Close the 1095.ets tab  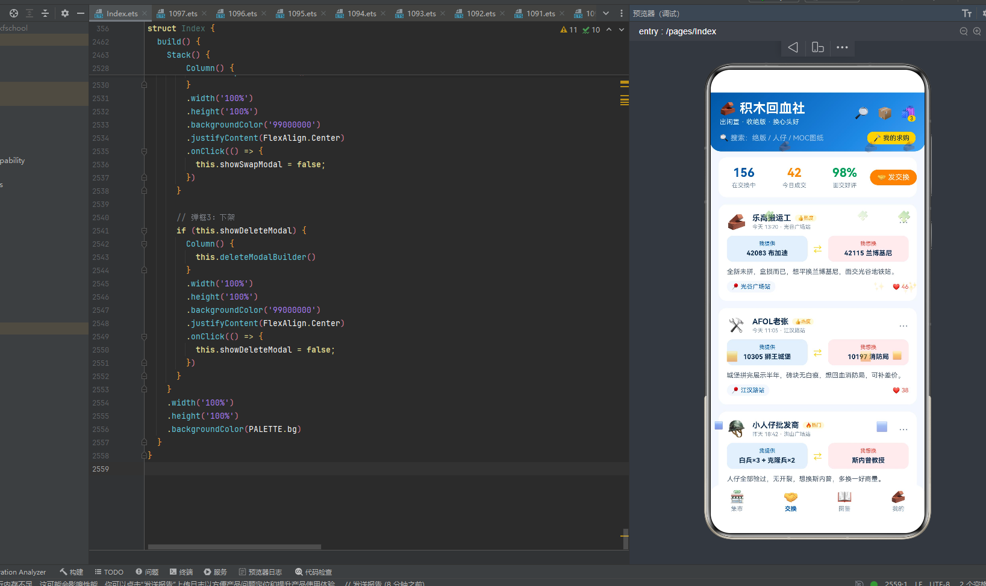[323, 13]
